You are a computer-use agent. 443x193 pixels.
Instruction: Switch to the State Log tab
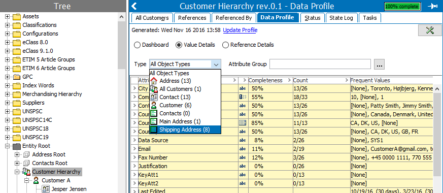341,18
